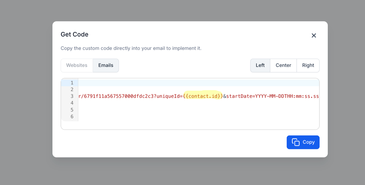
Task: Switch to the Websites tab
Action: pyautogui.click(x=77, y=65)
